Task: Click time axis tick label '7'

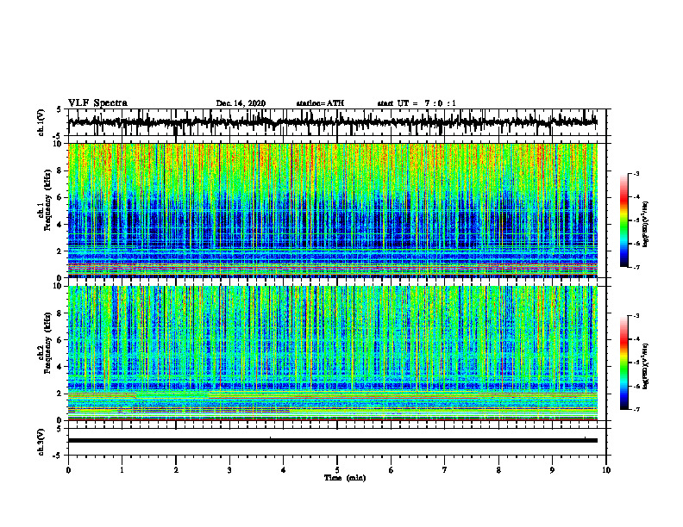Action: [x=445, y=470]
